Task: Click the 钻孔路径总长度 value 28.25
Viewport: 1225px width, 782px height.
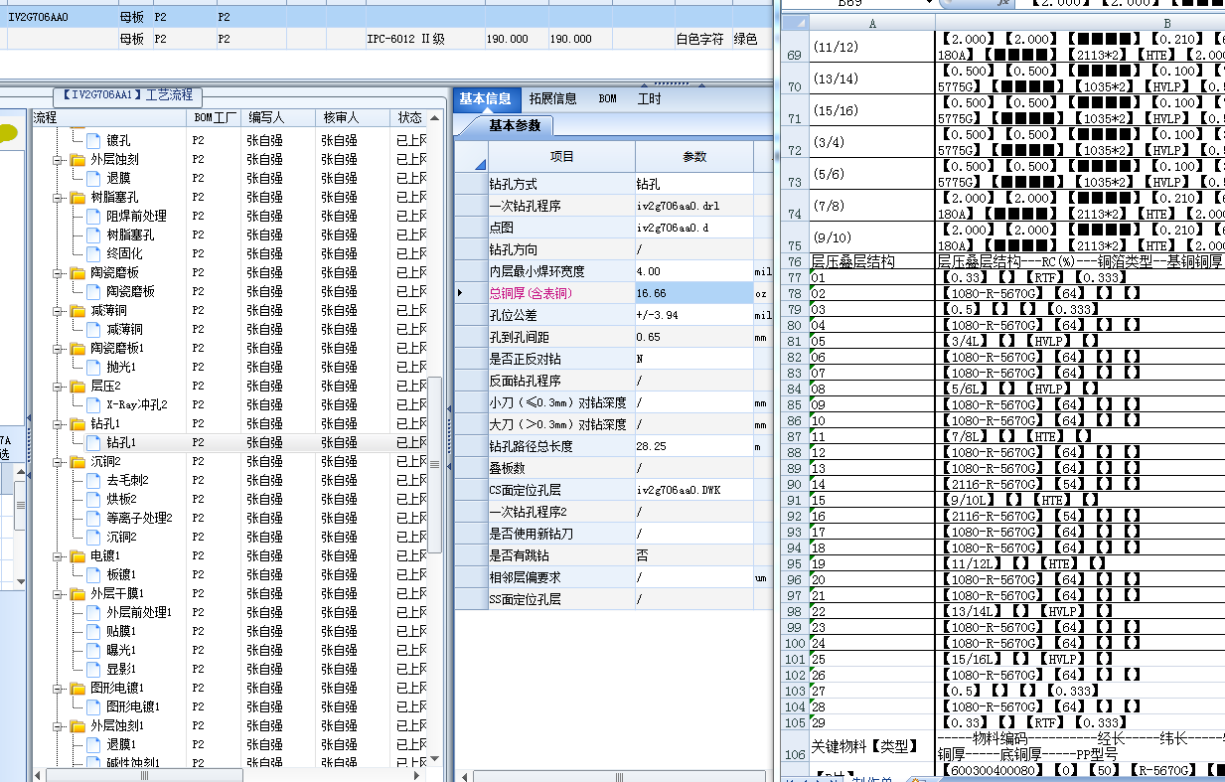Action: pos(693,446)
